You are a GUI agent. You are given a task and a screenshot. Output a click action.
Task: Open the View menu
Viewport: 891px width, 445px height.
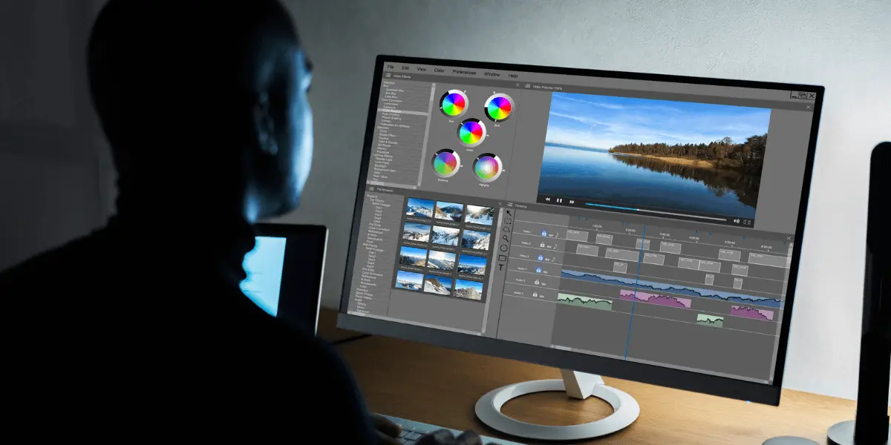point(422,69)
